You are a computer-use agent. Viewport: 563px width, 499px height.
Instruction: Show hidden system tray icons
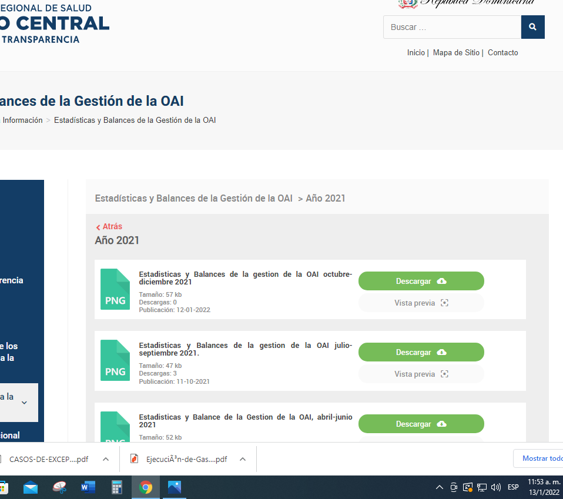[x=439, y=487]
